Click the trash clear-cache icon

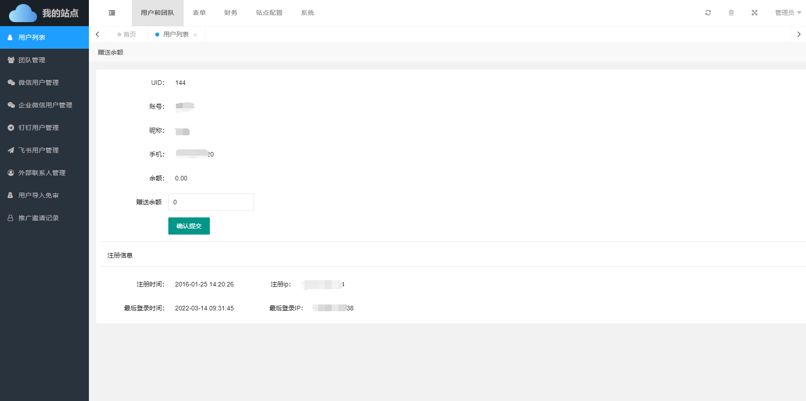[731, 13]
